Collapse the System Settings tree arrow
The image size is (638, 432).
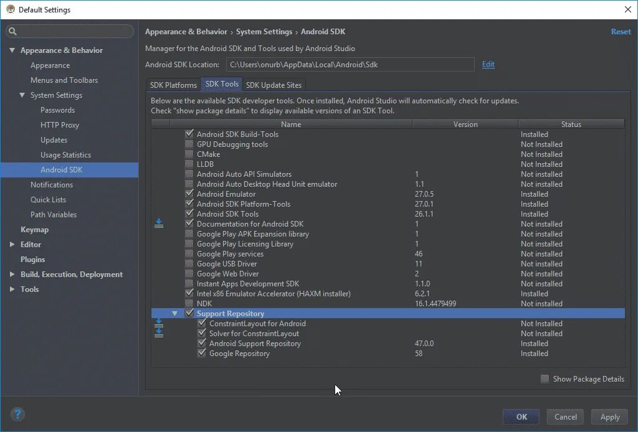pyautogui.click(x=22, y=95)
